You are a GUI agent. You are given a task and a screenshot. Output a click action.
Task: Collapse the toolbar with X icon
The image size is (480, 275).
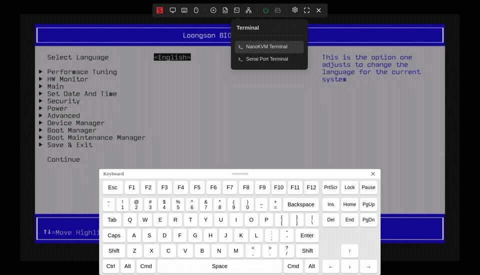(x=318, y=10)
